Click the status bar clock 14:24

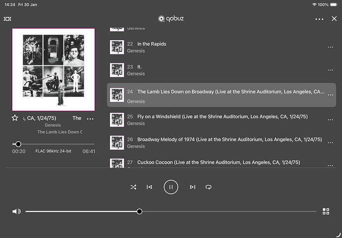[10, 4]
